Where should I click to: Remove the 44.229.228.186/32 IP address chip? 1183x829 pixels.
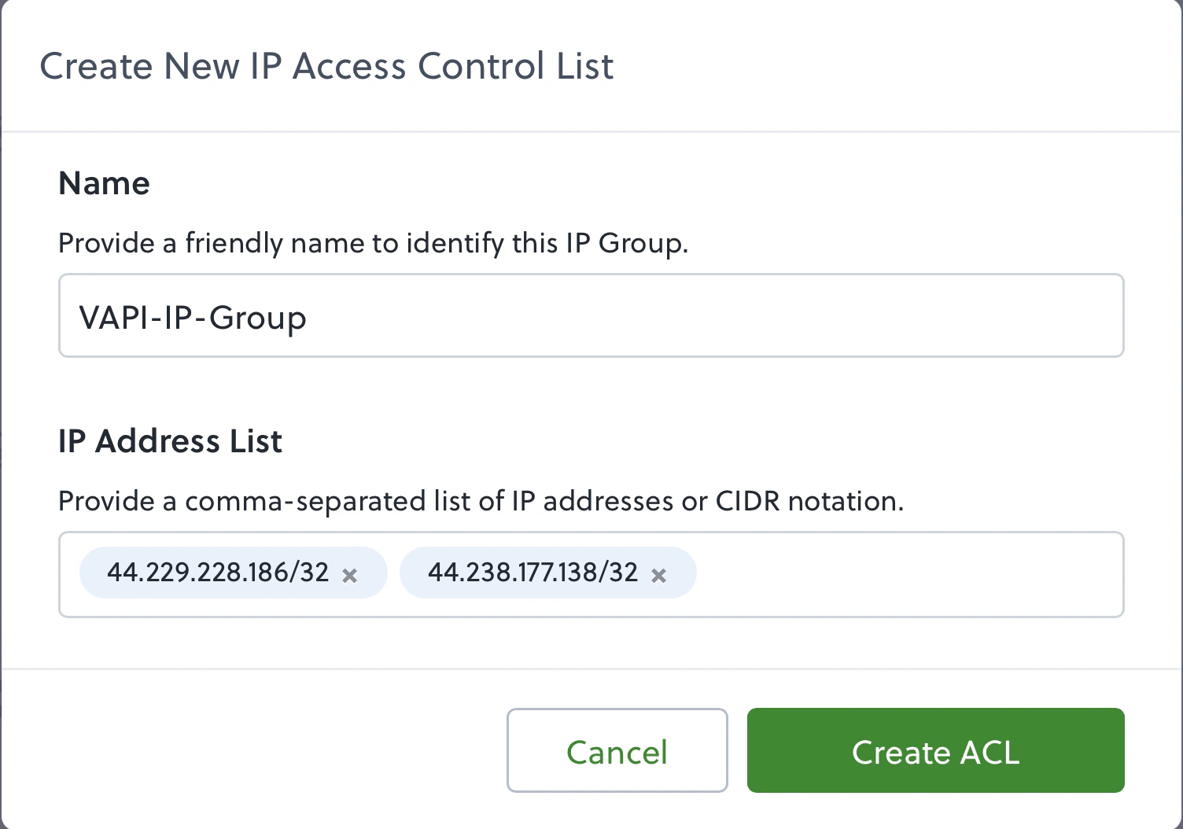(x=350, y=575)
